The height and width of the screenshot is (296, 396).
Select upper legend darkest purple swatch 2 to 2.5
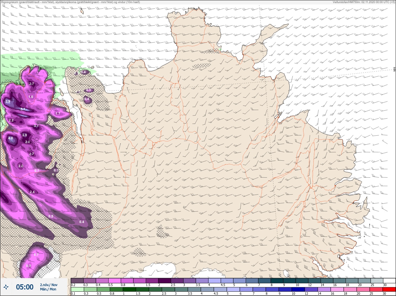pyautogui.click(x=165, y=281)
